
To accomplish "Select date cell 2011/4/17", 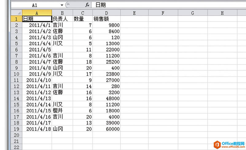I will coord(37,123).
